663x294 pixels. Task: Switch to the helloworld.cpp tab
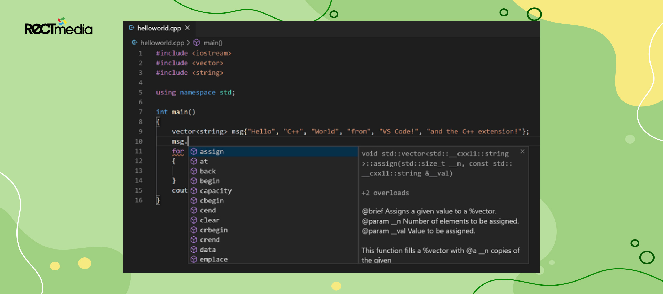[x=159, y=28]
